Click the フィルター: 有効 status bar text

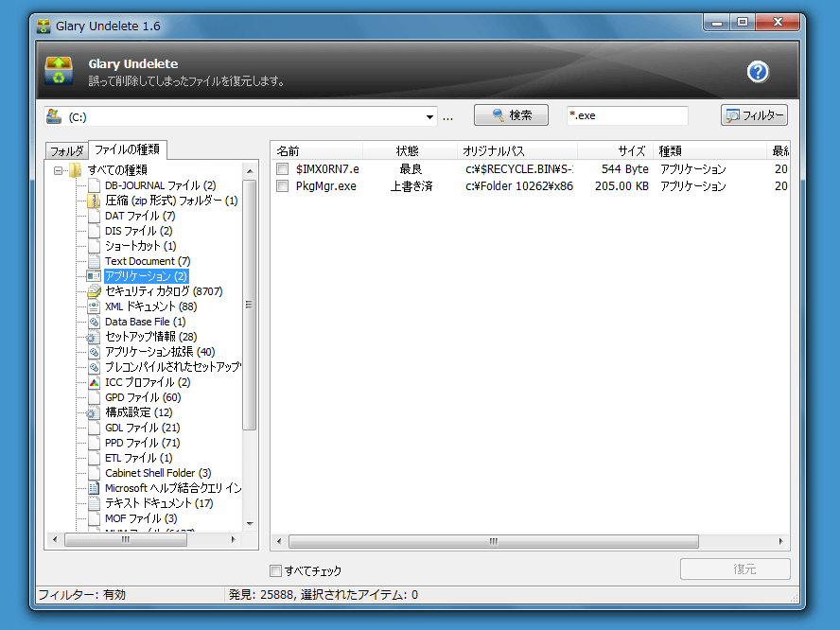coord(82,595)
